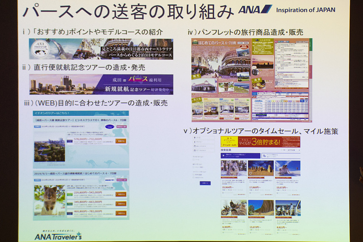
Task: Click the slide title パースへの送客の取り組み
Action: pos(128,12)
